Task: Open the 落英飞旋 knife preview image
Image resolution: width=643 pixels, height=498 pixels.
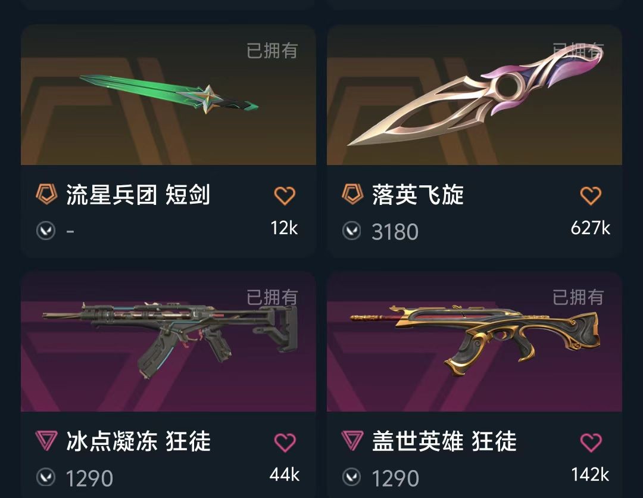Action: coord(475,95)
